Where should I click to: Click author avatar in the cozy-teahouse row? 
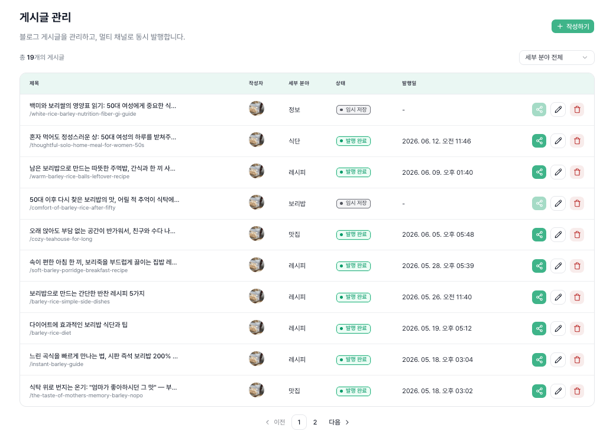pos(257,233)
